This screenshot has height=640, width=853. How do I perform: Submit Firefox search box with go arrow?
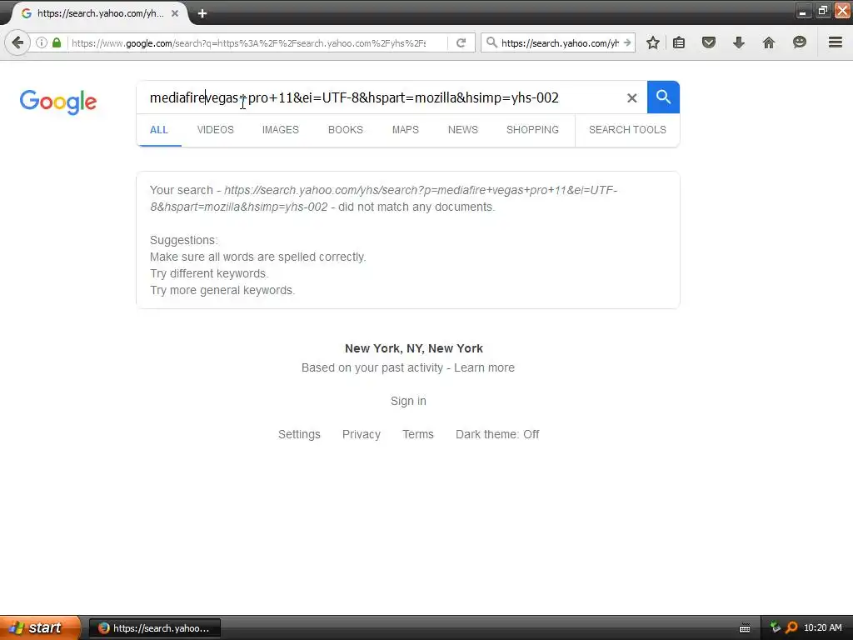tap(627, 42)
